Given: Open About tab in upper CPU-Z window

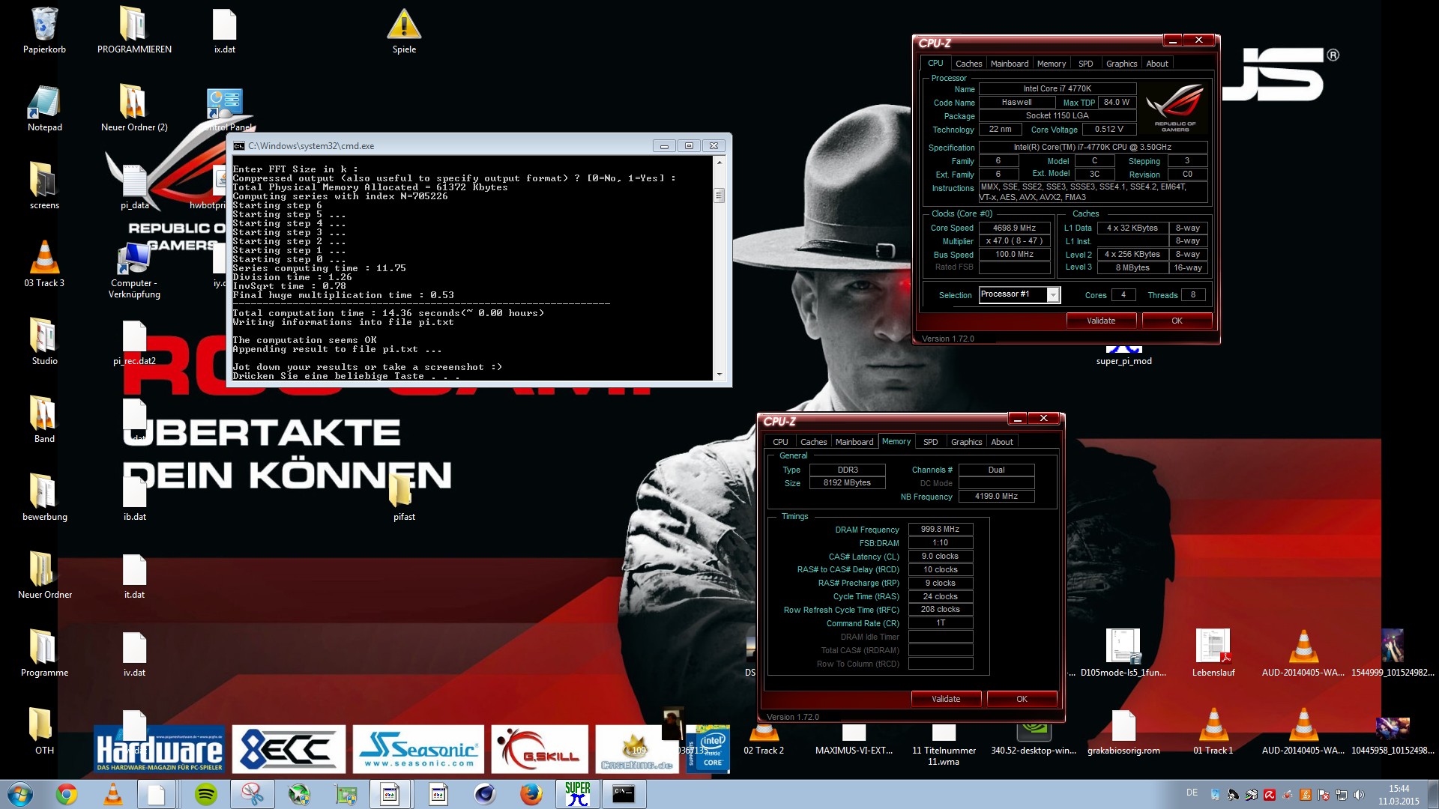Looking at the screenshot, I should tap(1157, 64).
